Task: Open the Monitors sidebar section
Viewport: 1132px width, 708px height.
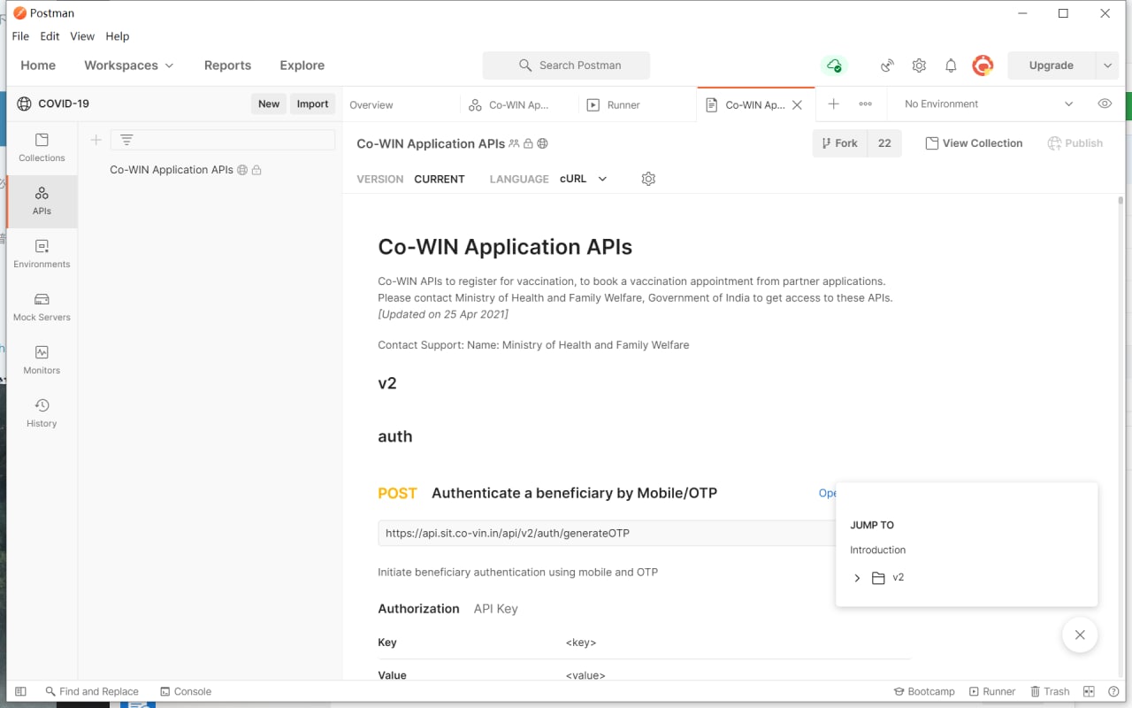Action: (42, 360)
